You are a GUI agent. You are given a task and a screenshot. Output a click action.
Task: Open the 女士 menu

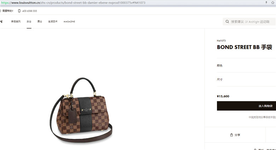coord(29,22)
